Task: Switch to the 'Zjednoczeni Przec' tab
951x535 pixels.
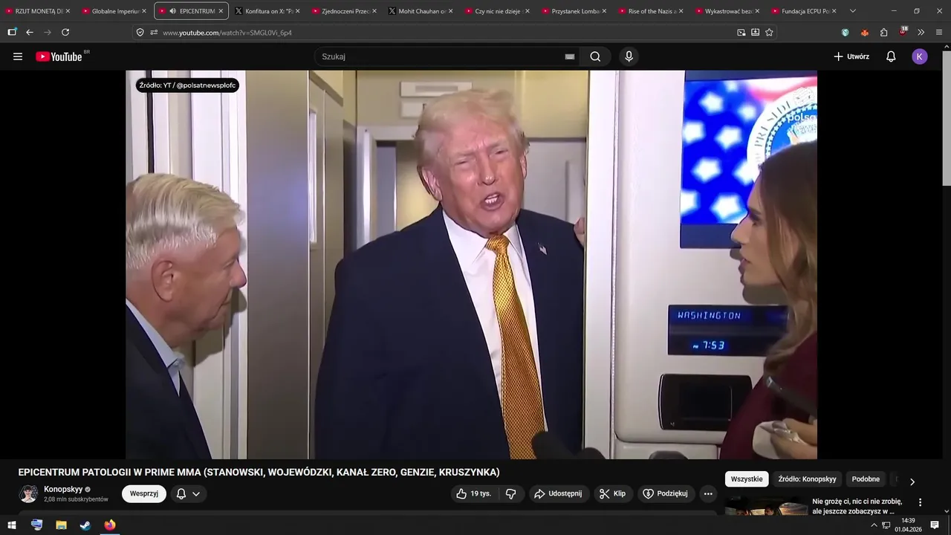Action: [343, 11]
